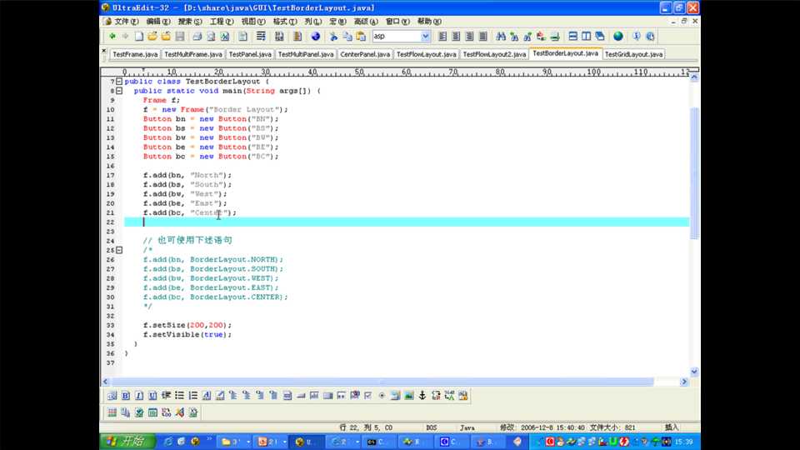Image resolution: width=800 pixels, height=450 pixels.
Task: Switch to TestMultiFrame.java tab
Action: 193,54
